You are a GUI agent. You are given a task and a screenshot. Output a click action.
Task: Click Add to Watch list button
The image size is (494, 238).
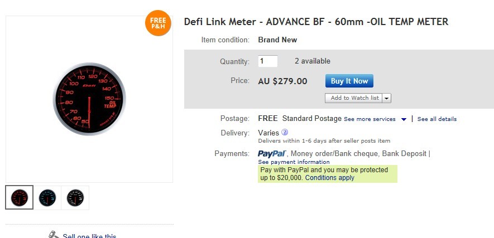pyautogui.click(x=354, y=98)
